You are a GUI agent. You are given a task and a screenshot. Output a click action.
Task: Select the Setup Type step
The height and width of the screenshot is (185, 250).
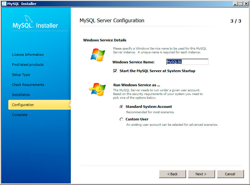click(x=21, y=75)
